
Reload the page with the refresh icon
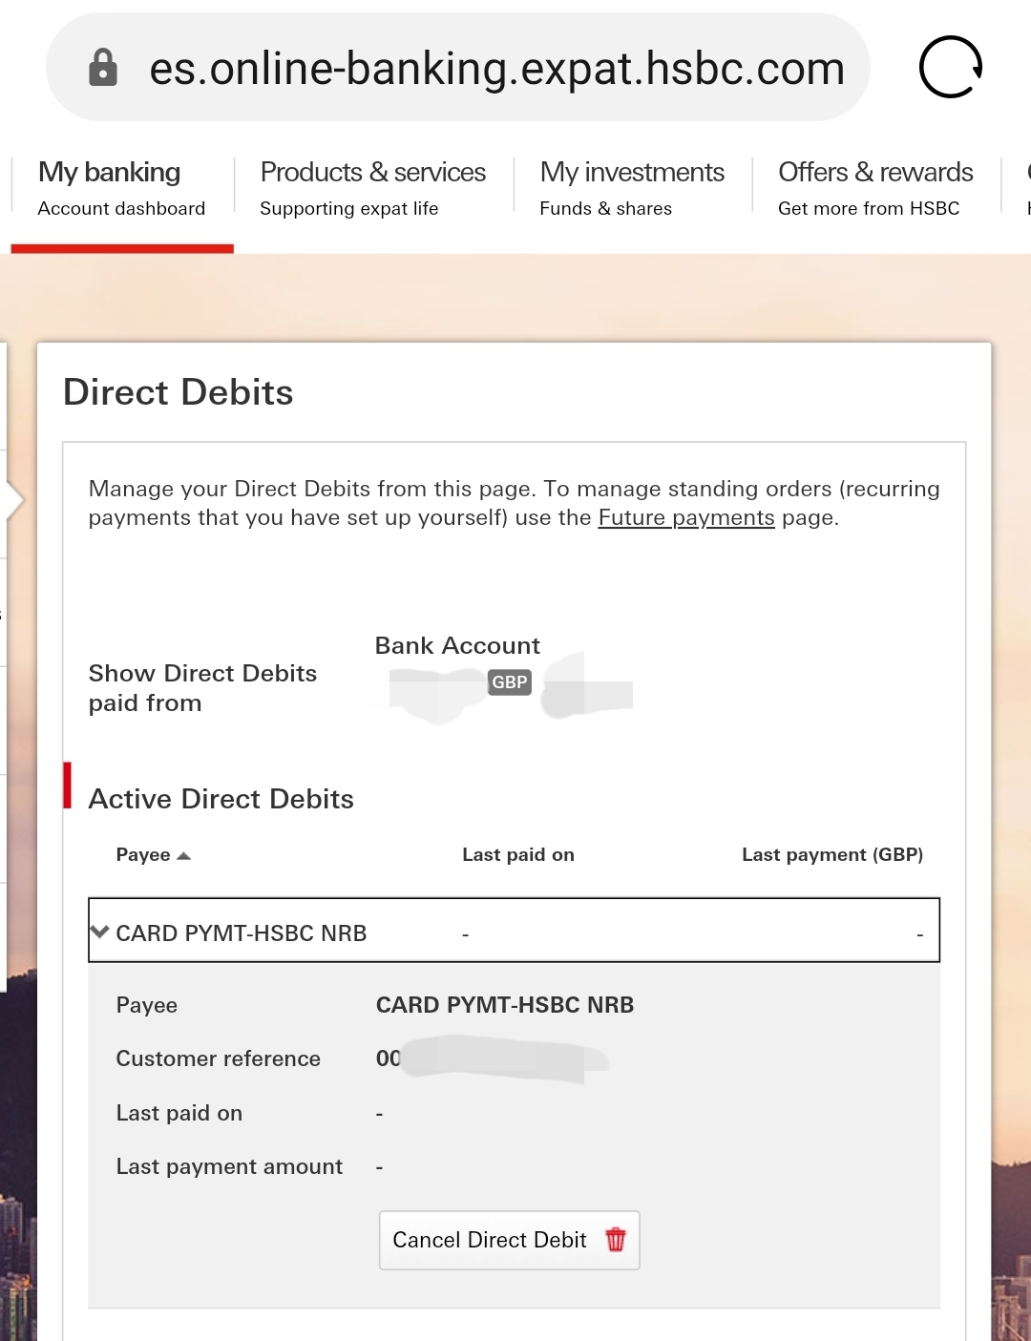coord(950,68)
